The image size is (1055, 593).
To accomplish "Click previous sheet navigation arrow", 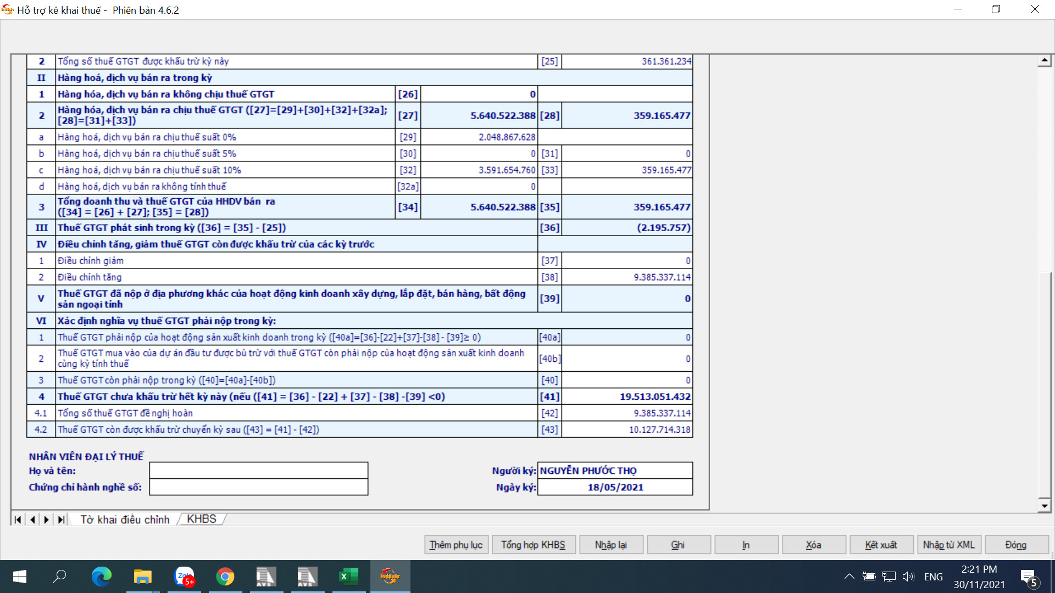I will coord(32,519).
